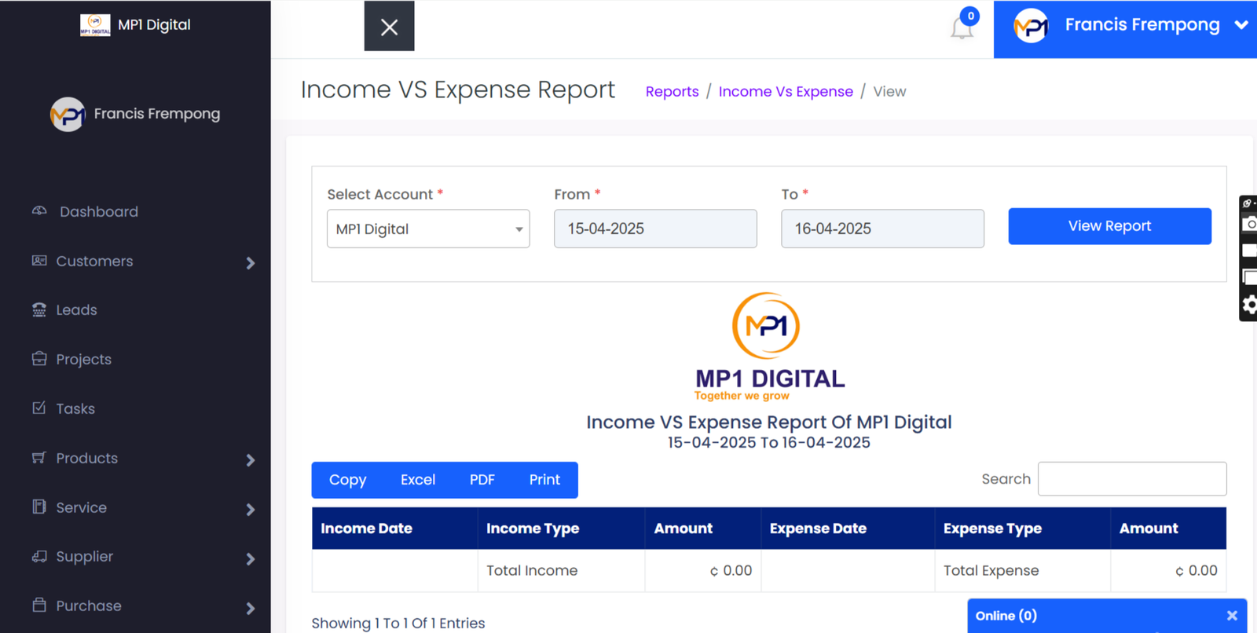Click the table Search input box

pyautogui.click(x=1132, y=479)
